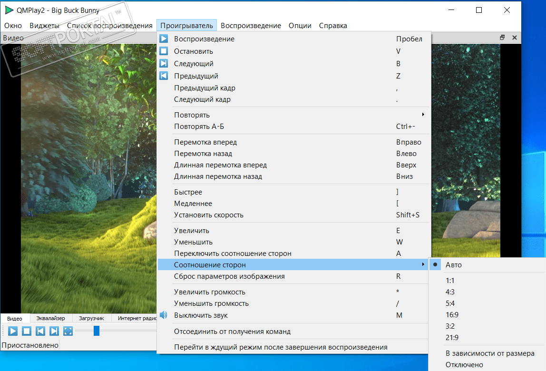Close the Видео dock panel
The image size is (546, 371).
514,37
